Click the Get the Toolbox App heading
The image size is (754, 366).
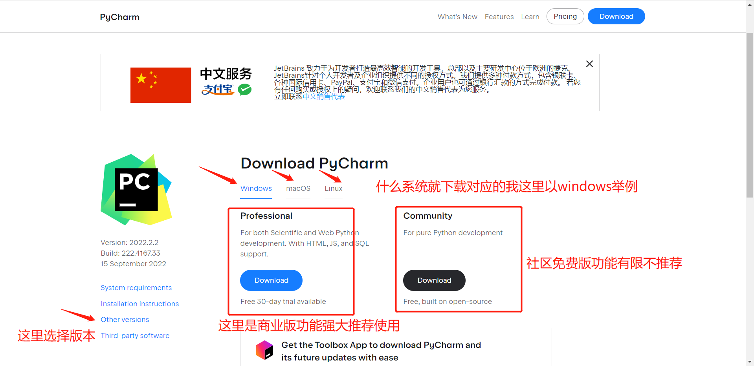(381, 351)
